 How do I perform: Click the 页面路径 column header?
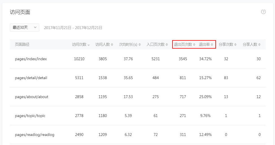point(22,44)
